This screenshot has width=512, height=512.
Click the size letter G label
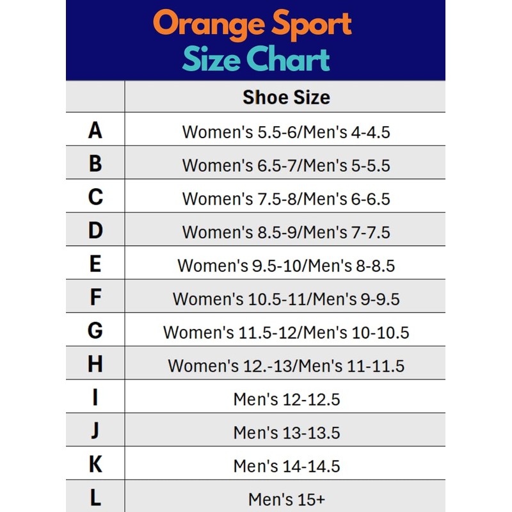click(x=95, y=331)
